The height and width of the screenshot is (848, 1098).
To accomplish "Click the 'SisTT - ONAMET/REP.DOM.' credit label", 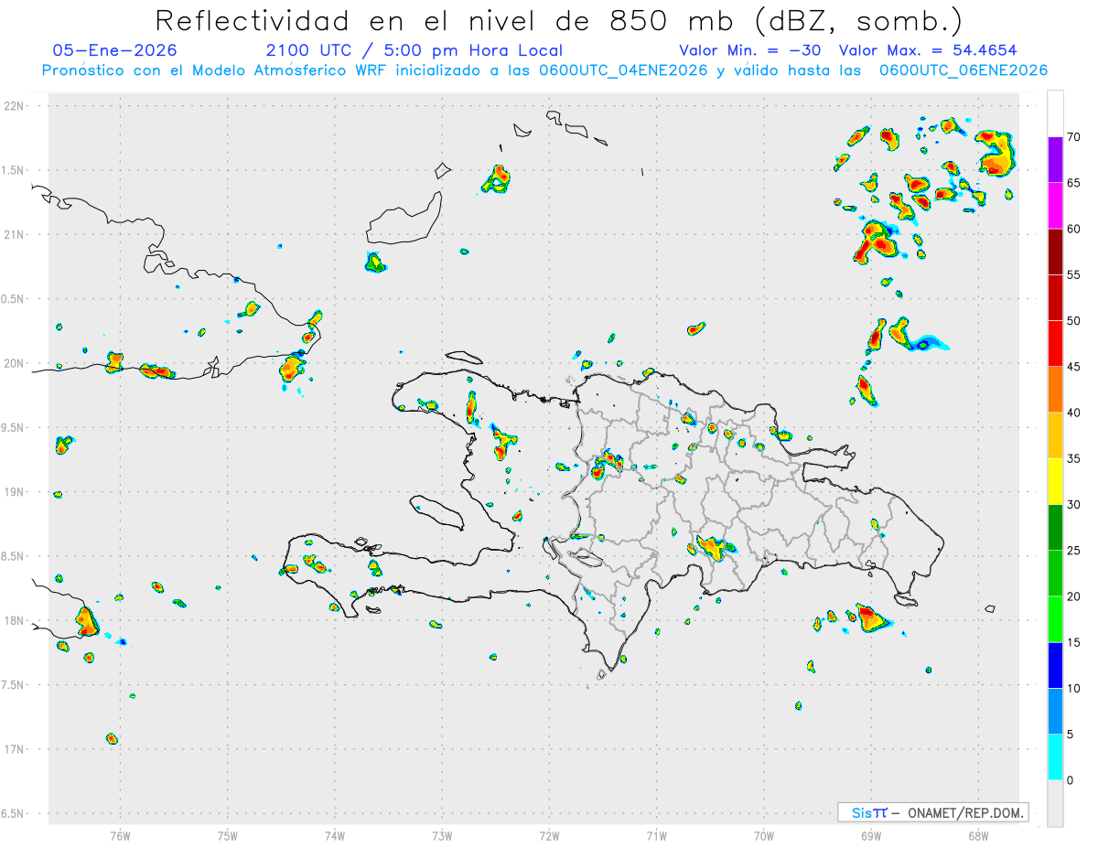I will [932, 812].
